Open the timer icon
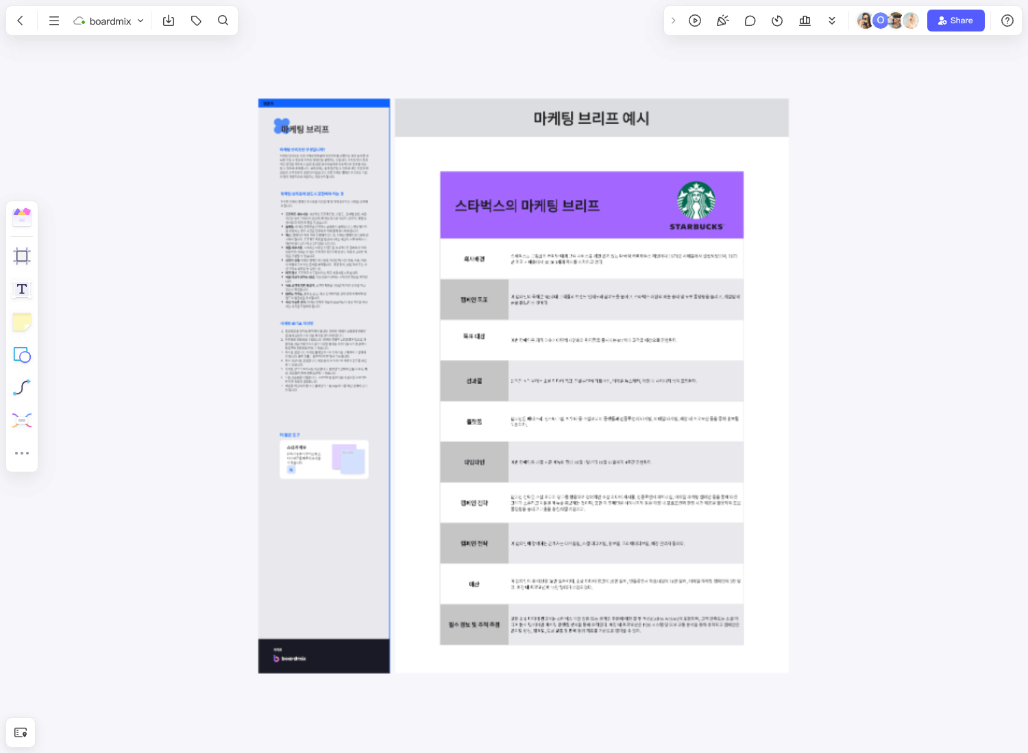1028x753 pixels. tap(777, 21)
